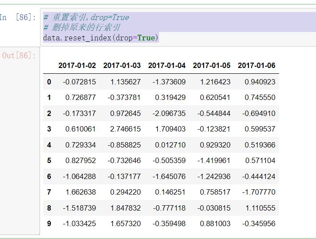Click cell value -0.732646
316x239 pixels.
(124, 161)
